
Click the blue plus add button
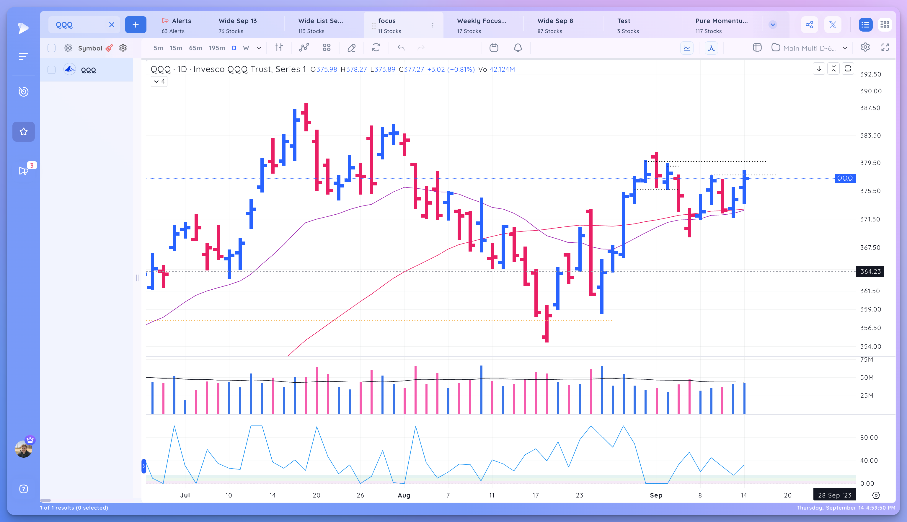[x=136, y=25]
